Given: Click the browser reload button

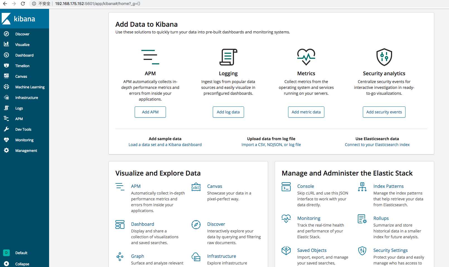Looking at the screenshot, I should point(23,4).
